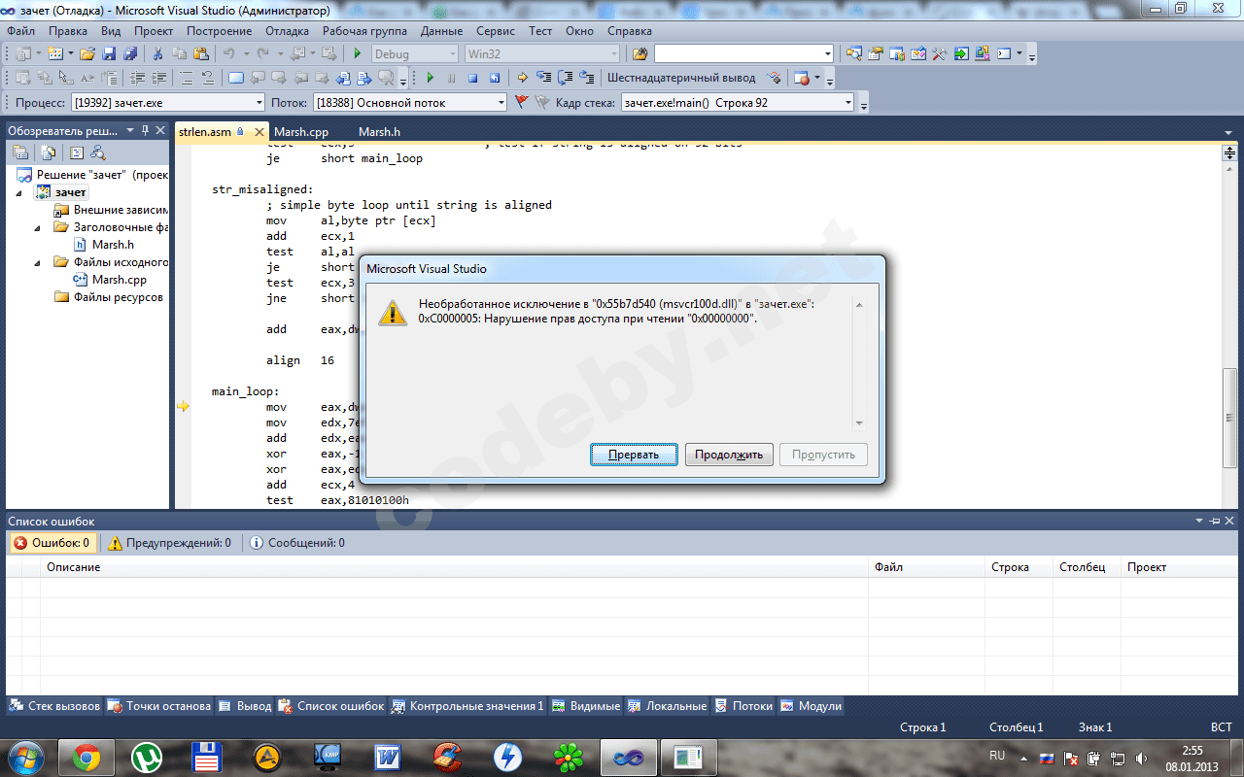
Task: Click the View Class Diagram icon in Solution Explorer
Action: 97,152
